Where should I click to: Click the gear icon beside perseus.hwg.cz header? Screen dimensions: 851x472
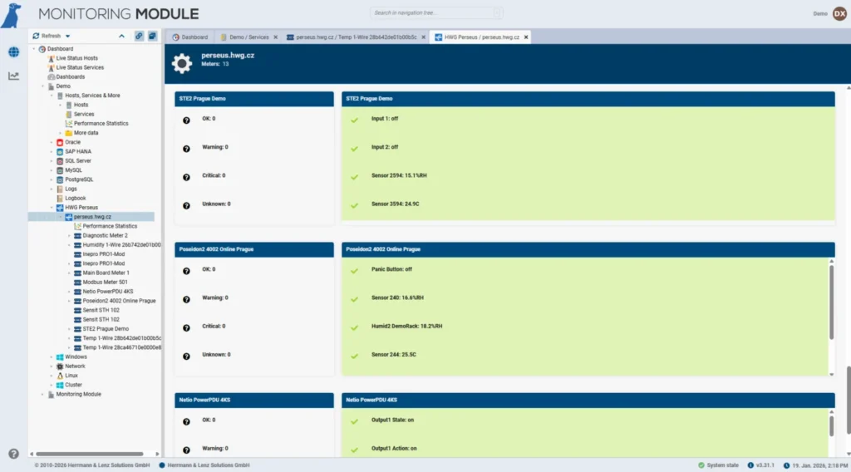pos(182,63)
